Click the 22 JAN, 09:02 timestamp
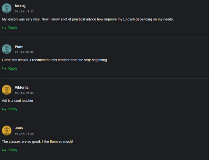209x160 pixels. click(24, 52)
